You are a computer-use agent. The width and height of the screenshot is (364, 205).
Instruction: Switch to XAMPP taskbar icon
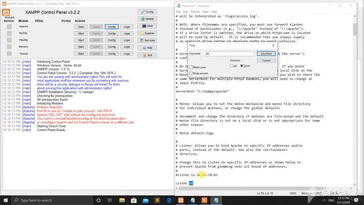181,200
